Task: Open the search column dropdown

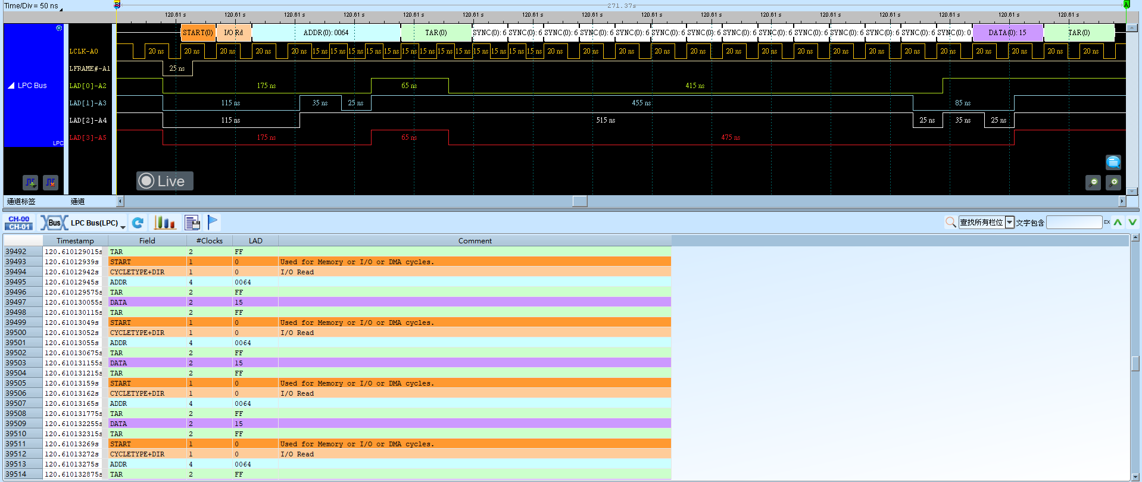Action: tap(1010, 223)
